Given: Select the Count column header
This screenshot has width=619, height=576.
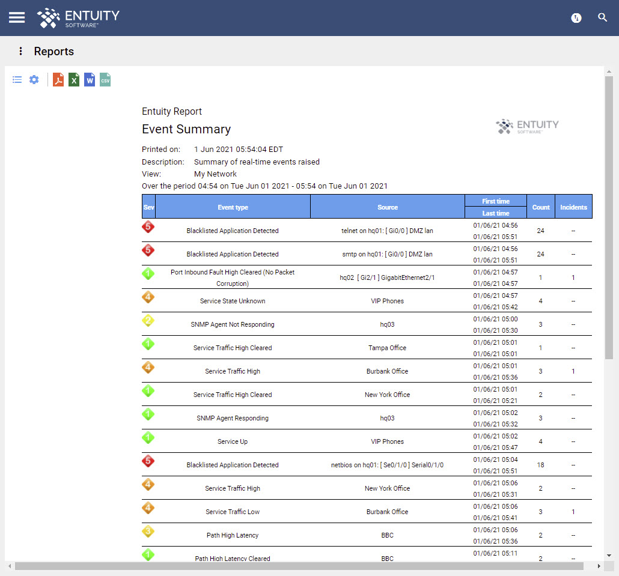Looking at the screenshot, I should [x=540, y=207].
